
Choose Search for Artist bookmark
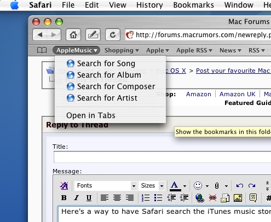tap(110, 98)
